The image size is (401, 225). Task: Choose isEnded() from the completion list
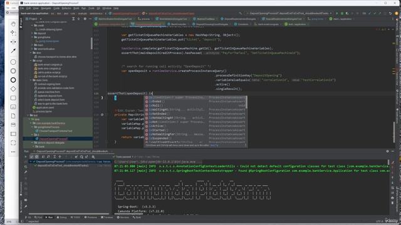(195, 101)
